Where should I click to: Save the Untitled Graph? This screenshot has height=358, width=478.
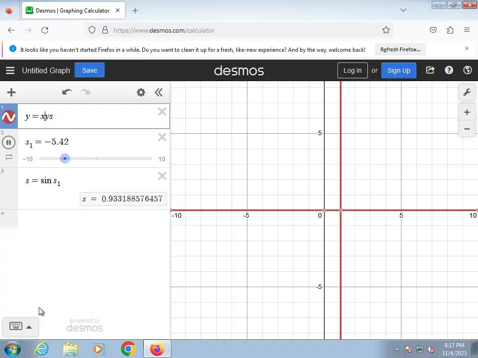pos(90,70)
